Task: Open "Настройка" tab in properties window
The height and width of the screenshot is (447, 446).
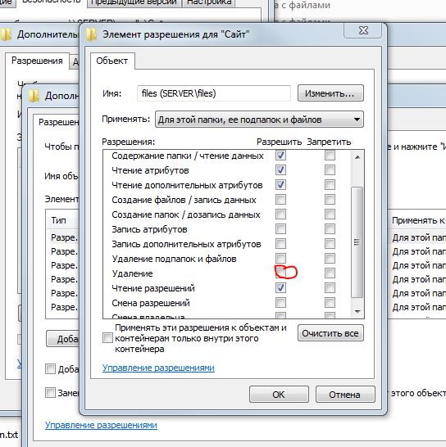Action: coord(209,2)
